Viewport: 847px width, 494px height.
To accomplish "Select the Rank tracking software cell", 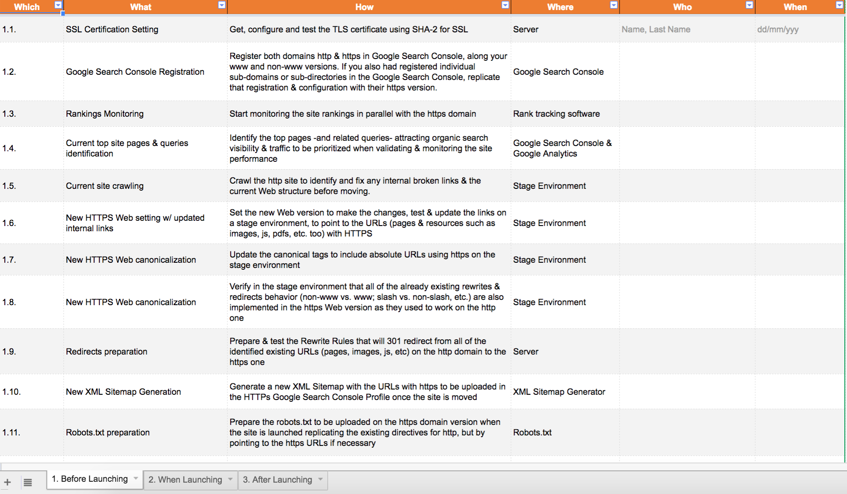I will 565,114.
